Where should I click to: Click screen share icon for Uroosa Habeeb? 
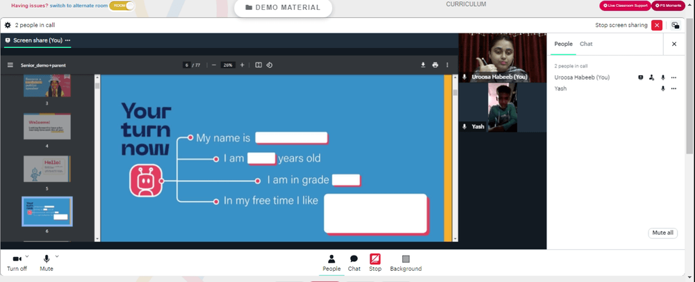click(641, 77)
